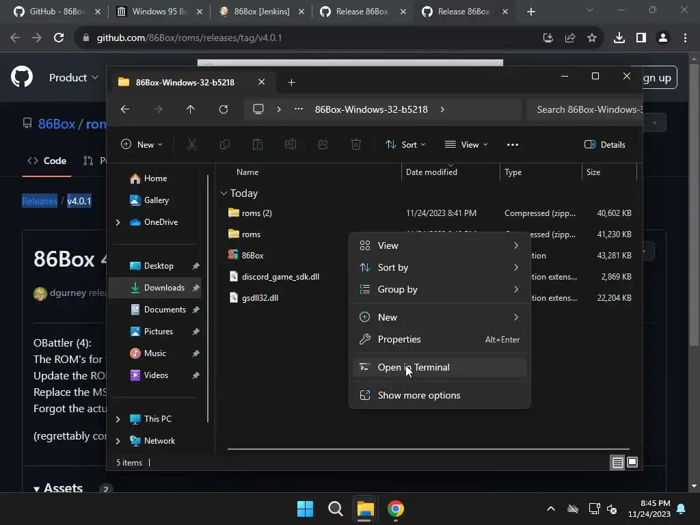Click the Rename icon in Explorer toolbar
The height and width of the screenshot is (525, 700).
pos(291,144)
